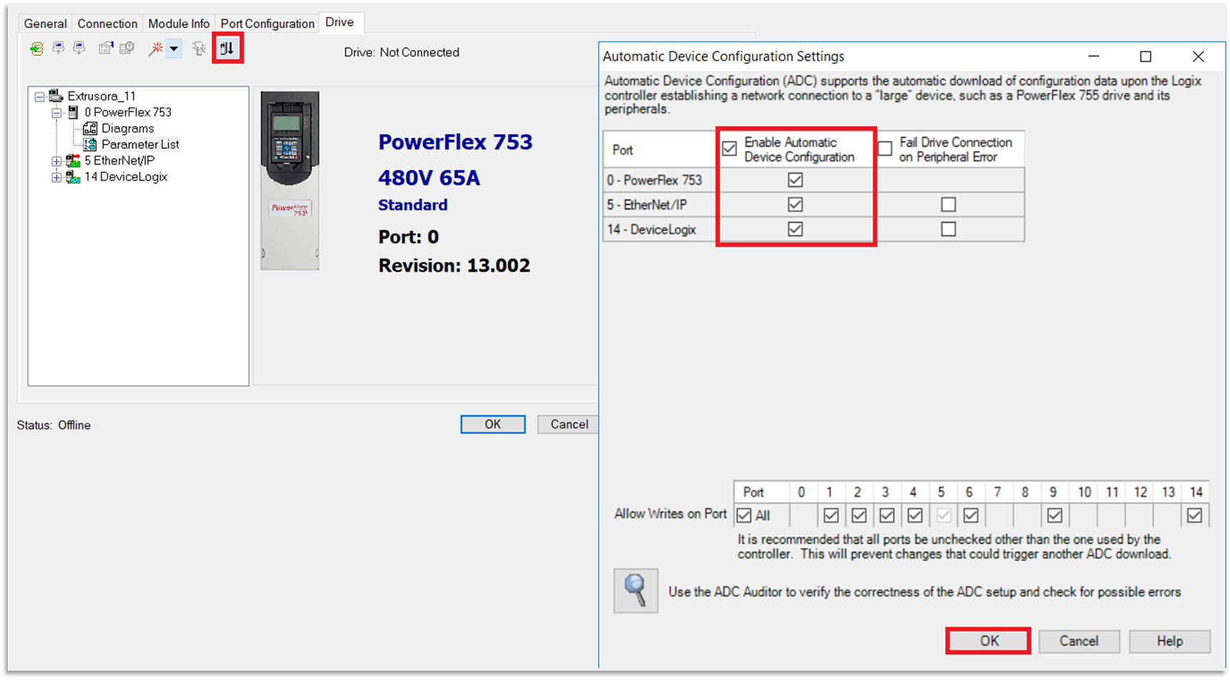This screenshot has width=1230, height=680.
Task: Click the Upload from drive toolbar icon
Action: [x=59, y=49]
